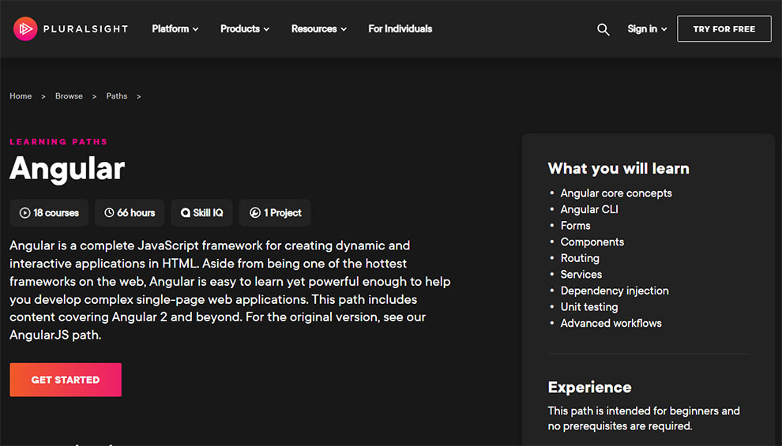The width and height of the screenshot is (782, 446).
Task: Open search with the magnifier icon
Action: click(x=603, y=29)
